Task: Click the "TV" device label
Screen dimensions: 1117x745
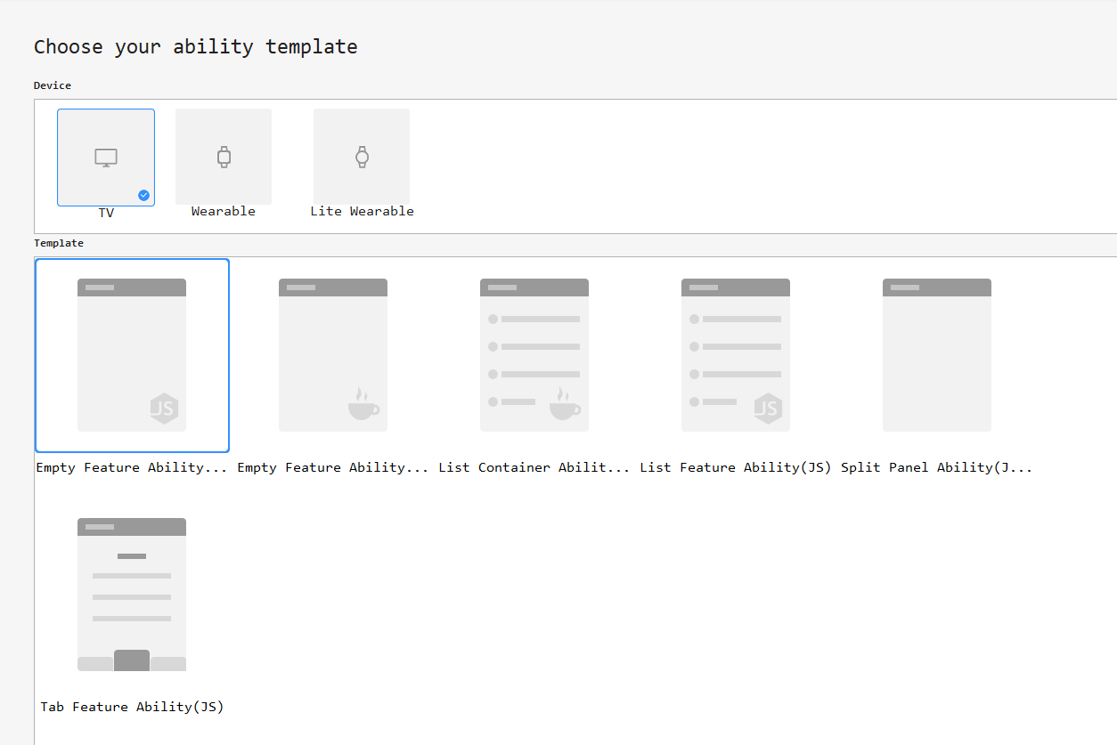Action: pyautogui.click(x=106, y=214)
